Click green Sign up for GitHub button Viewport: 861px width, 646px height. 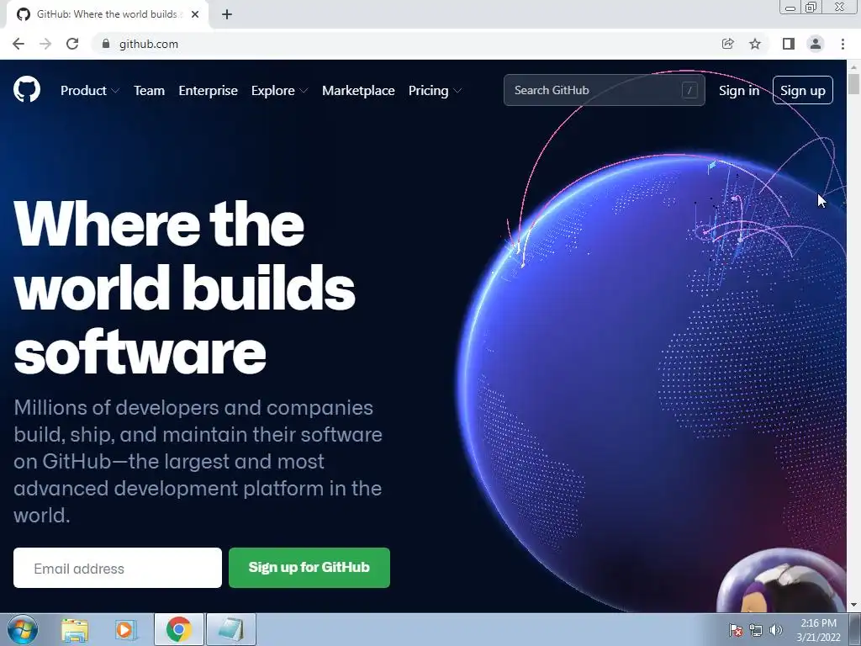(309, 568)
